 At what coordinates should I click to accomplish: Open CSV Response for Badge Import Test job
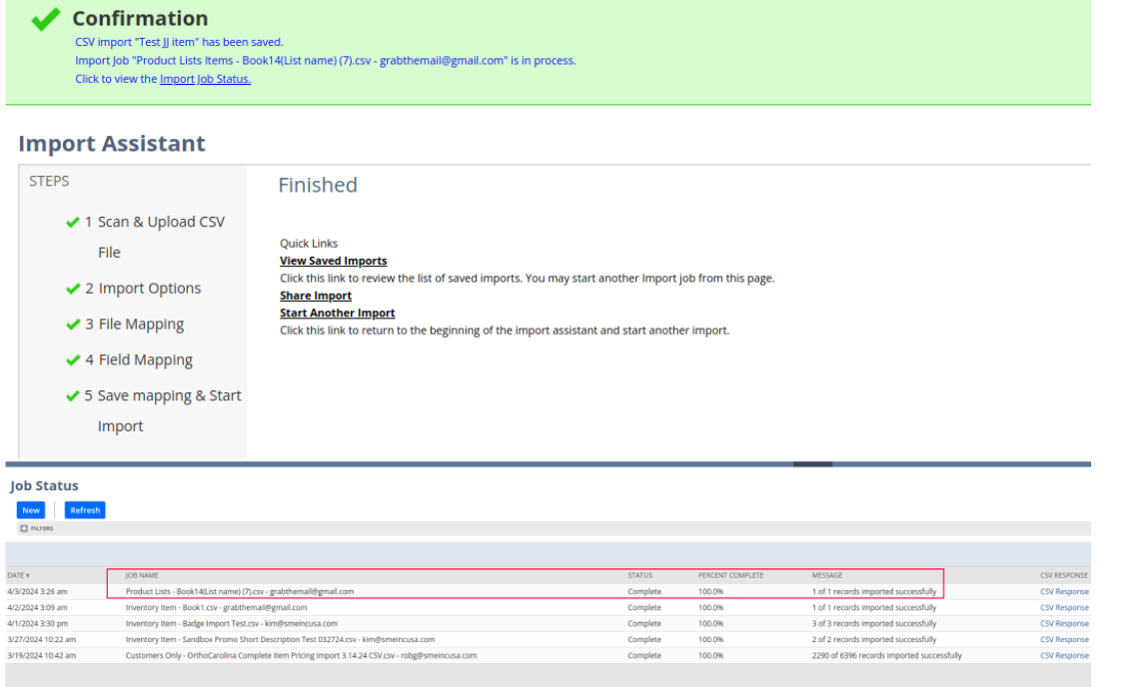click(x=1063, y=623)
